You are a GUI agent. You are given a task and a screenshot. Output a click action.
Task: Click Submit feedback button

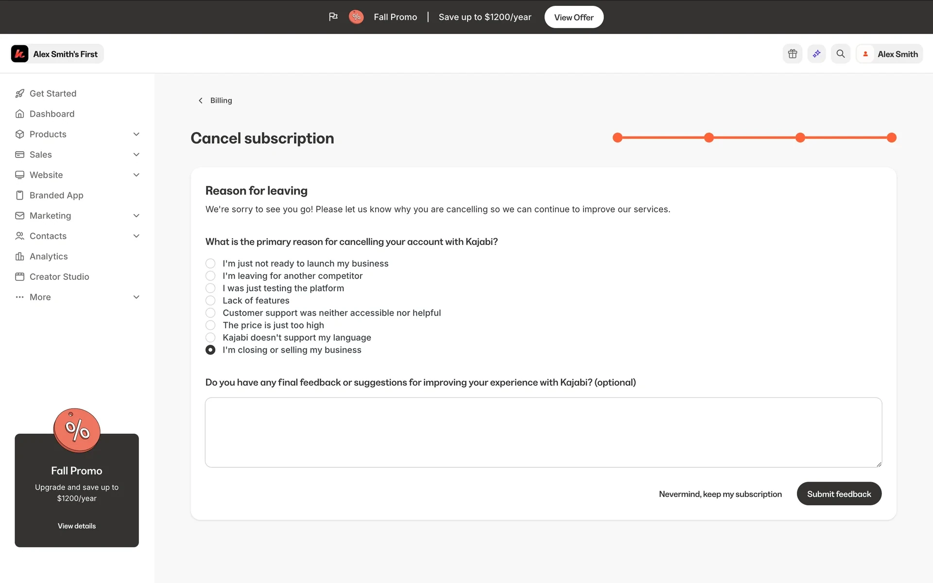[x=839, y=494]
